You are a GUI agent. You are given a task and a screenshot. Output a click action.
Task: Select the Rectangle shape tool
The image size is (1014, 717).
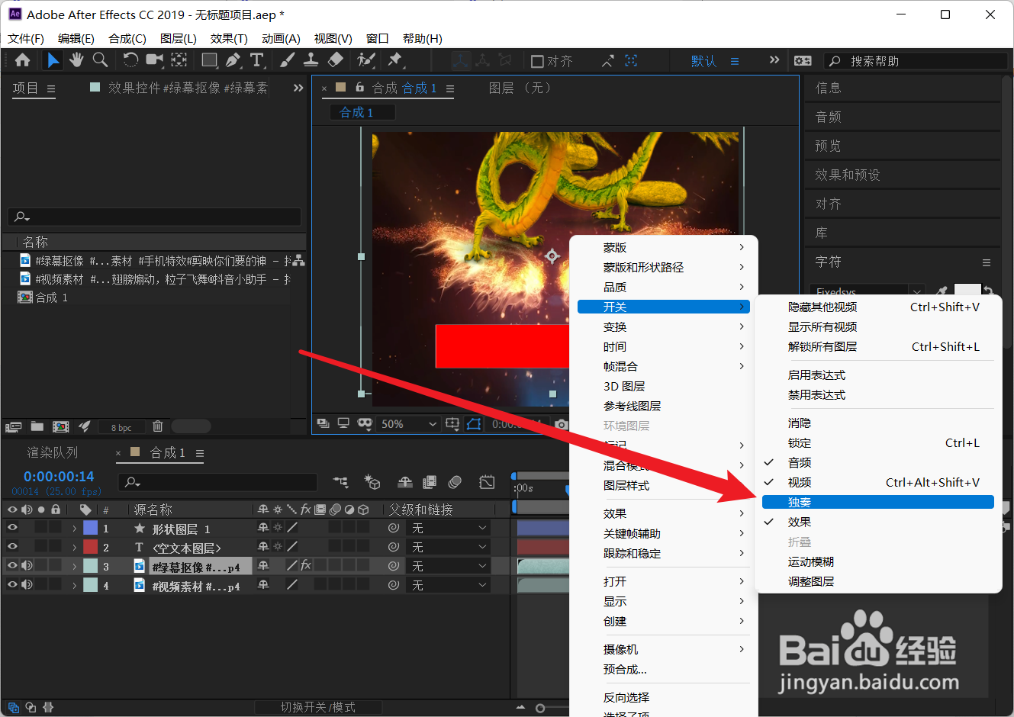click(x=209, y=60)
